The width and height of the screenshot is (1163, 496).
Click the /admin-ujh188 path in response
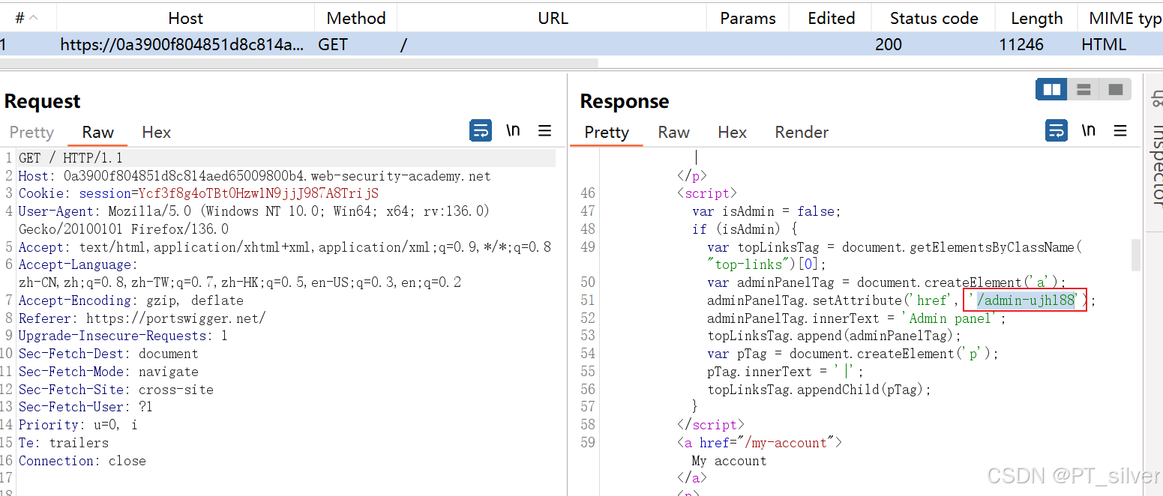[x=1026, y=300]
